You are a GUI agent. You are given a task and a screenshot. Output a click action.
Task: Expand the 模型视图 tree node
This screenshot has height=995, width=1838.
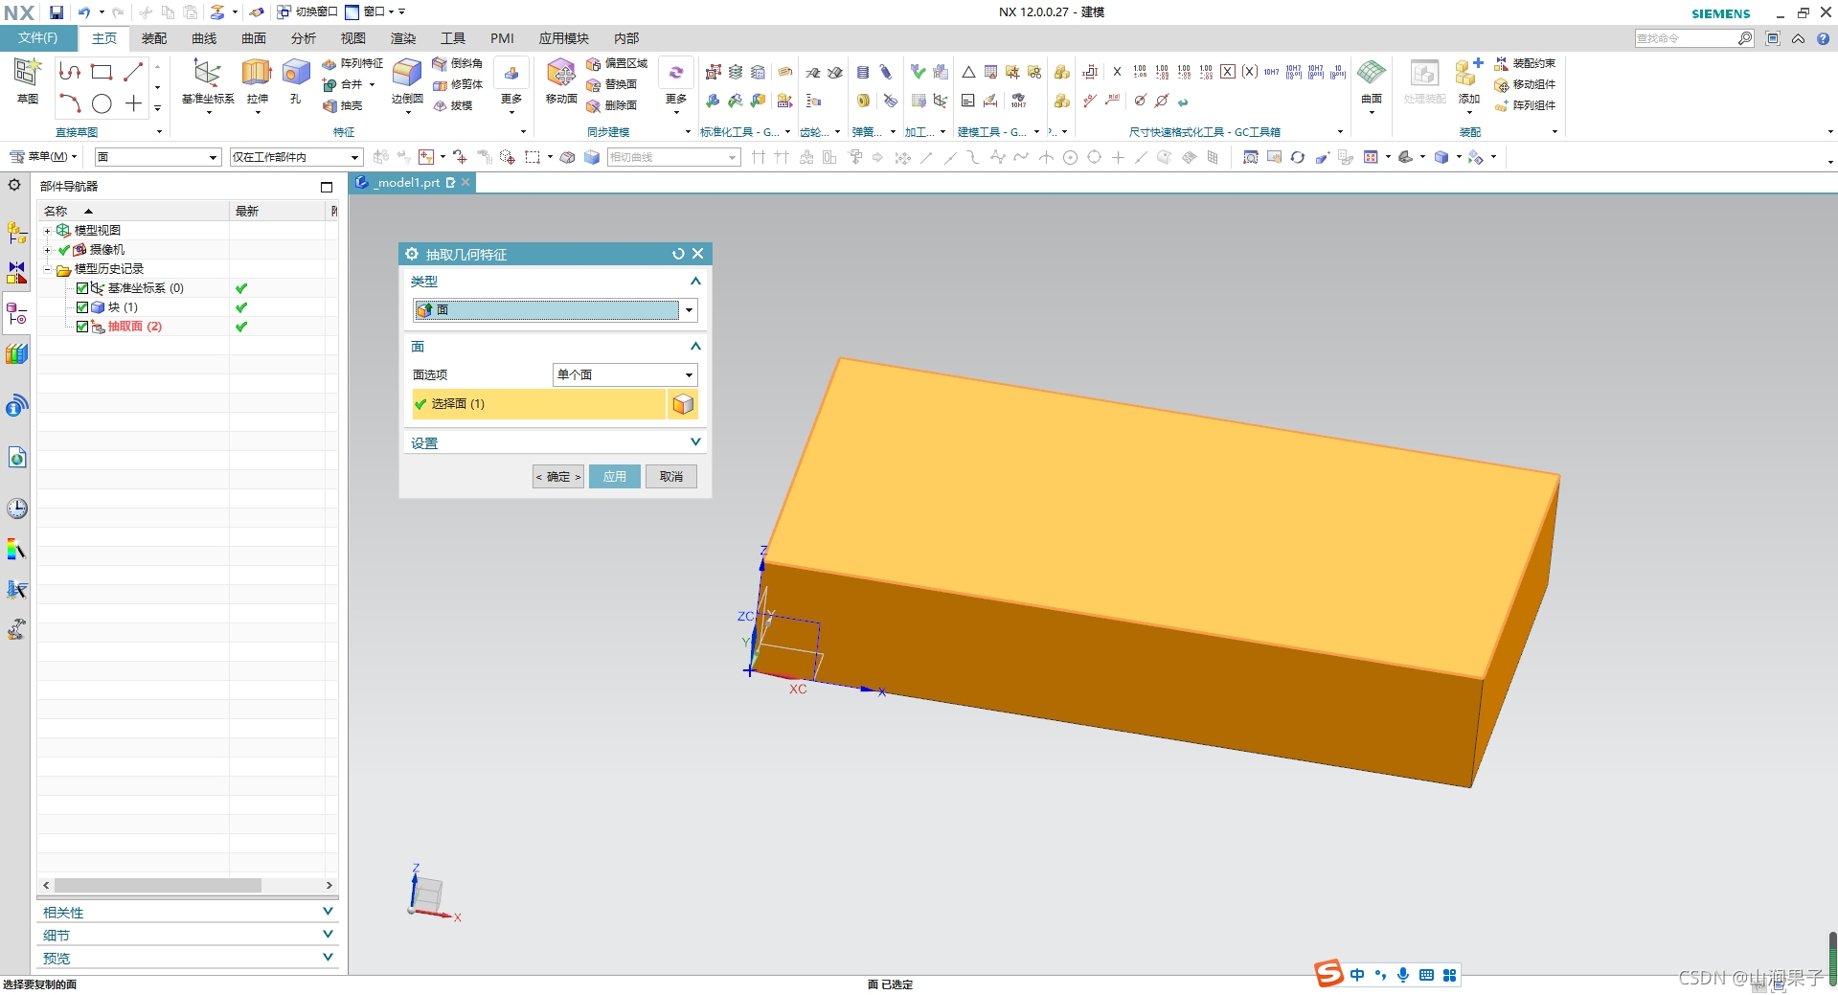tap(47, 231)
